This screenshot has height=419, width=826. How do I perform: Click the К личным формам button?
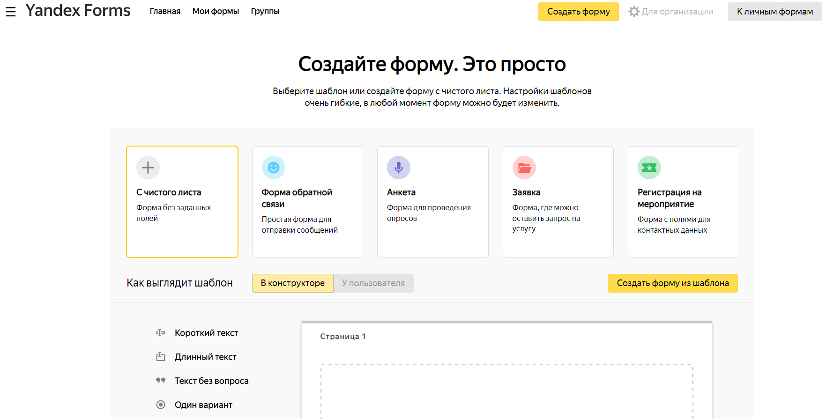tap(775, 12)
